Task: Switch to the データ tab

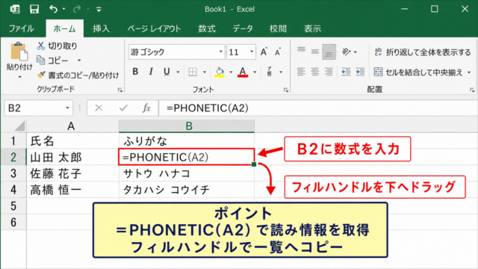Action: coord(243,28)
